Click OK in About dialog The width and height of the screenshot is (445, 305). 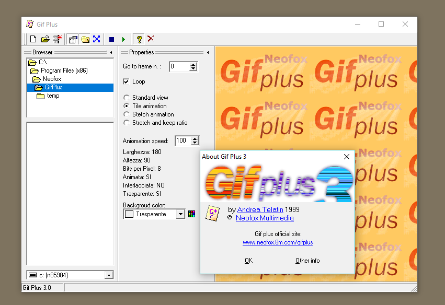pyautogui.click(x=248, y=261)
